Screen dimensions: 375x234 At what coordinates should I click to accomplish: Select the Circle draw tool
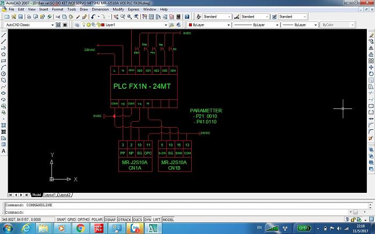[x=4, y=74]
